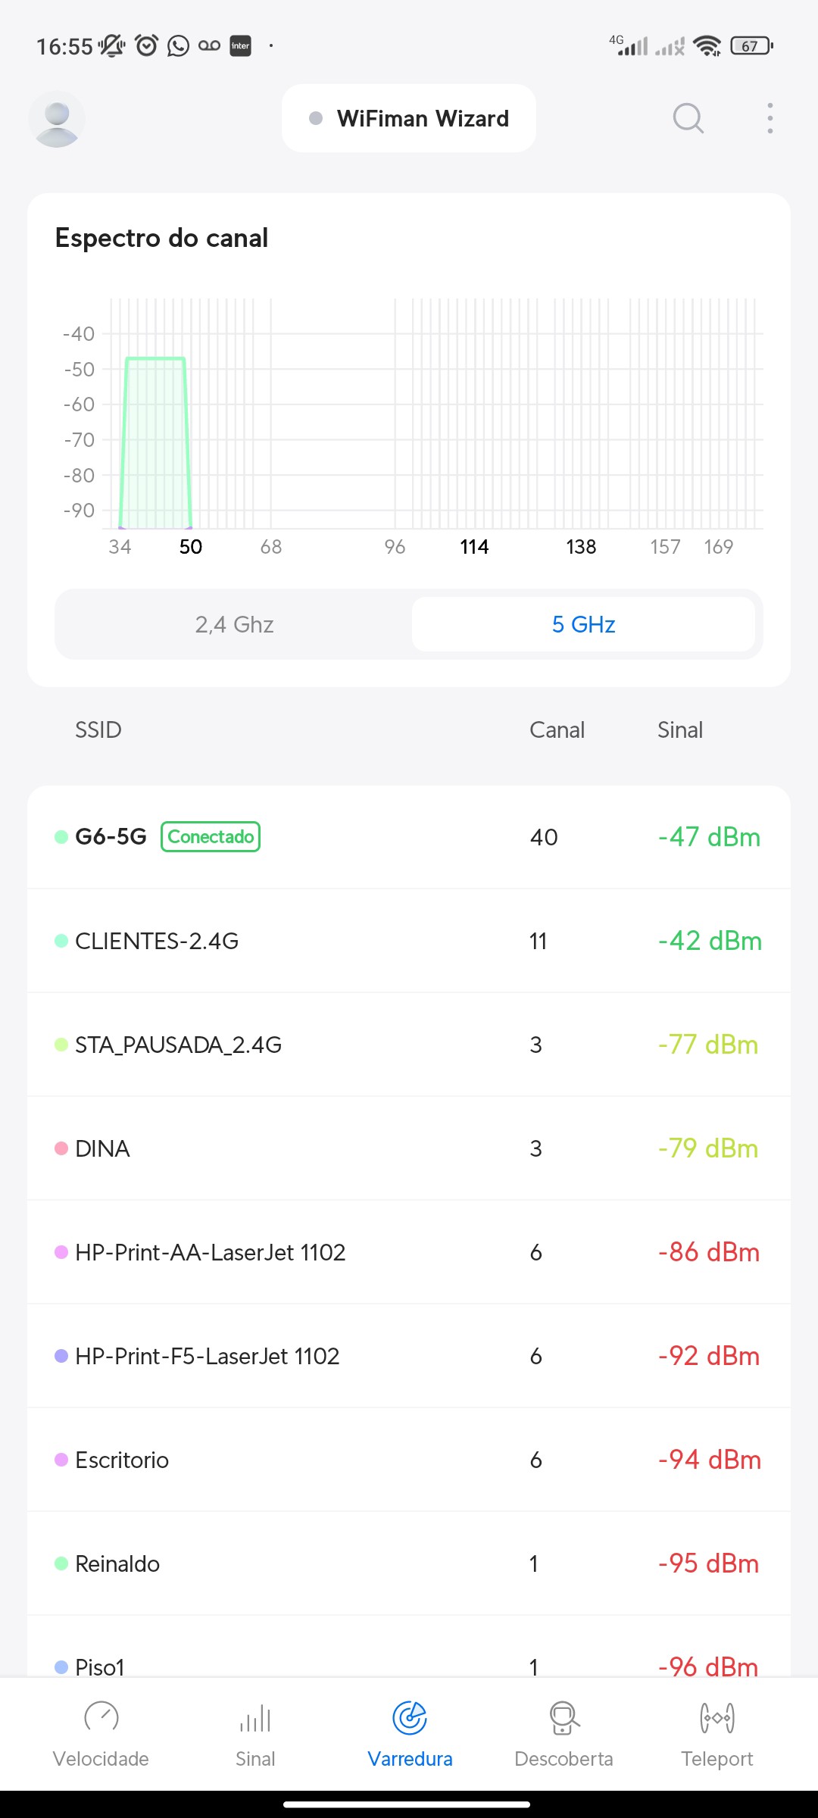This screenshot has width=818, height=1818.
Task: Sort list by SSID header
Action: [98, 730]
